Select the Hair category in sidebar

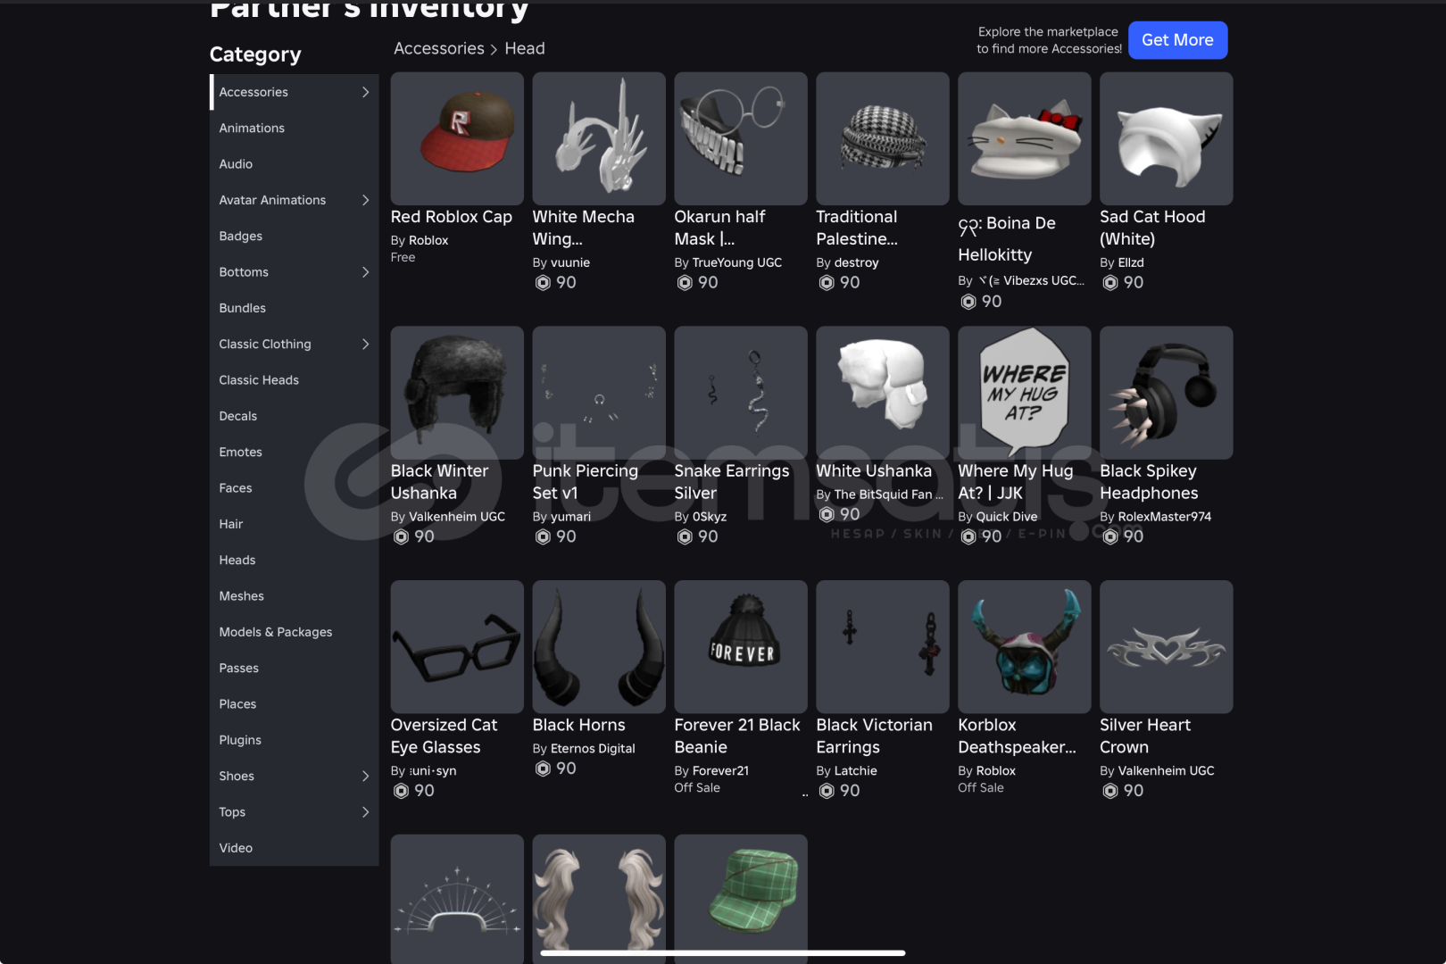point(231,524)
